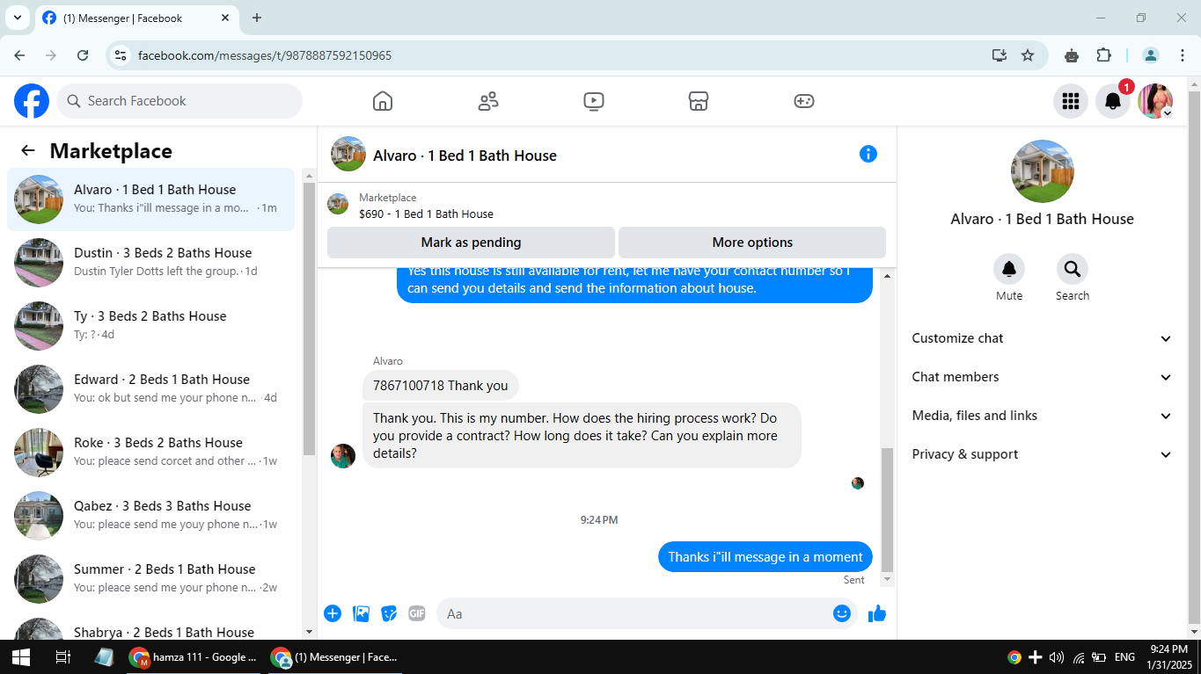Click the chat header title Alvaro · 1 Bed 1 Bath House

pos(465,156)
